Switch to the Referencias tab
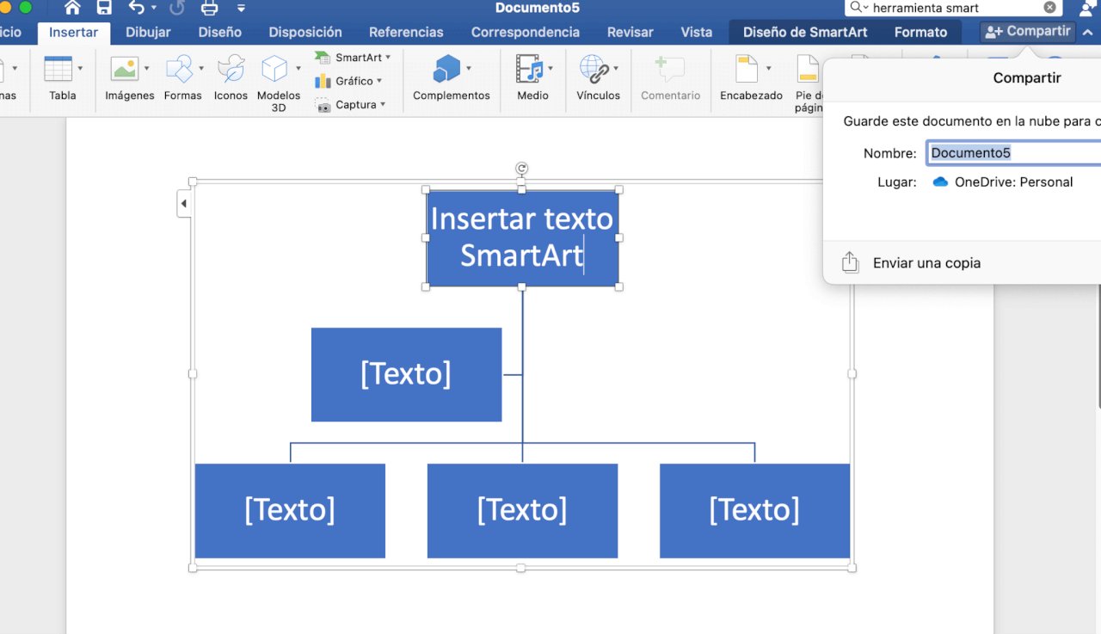Screen dimensions: 1101x634 click(x=406, y=33)
